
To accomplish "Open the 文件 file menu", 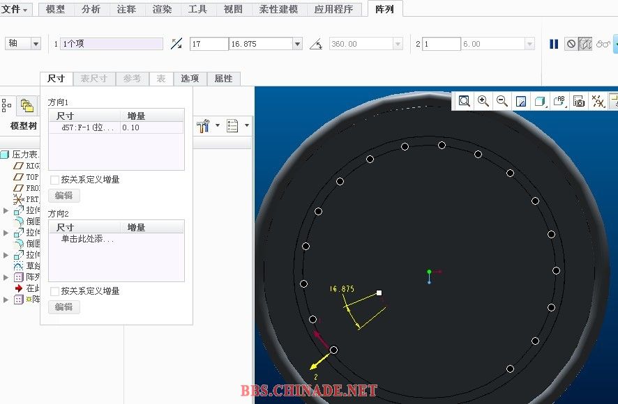I will [x=14, y=9].
